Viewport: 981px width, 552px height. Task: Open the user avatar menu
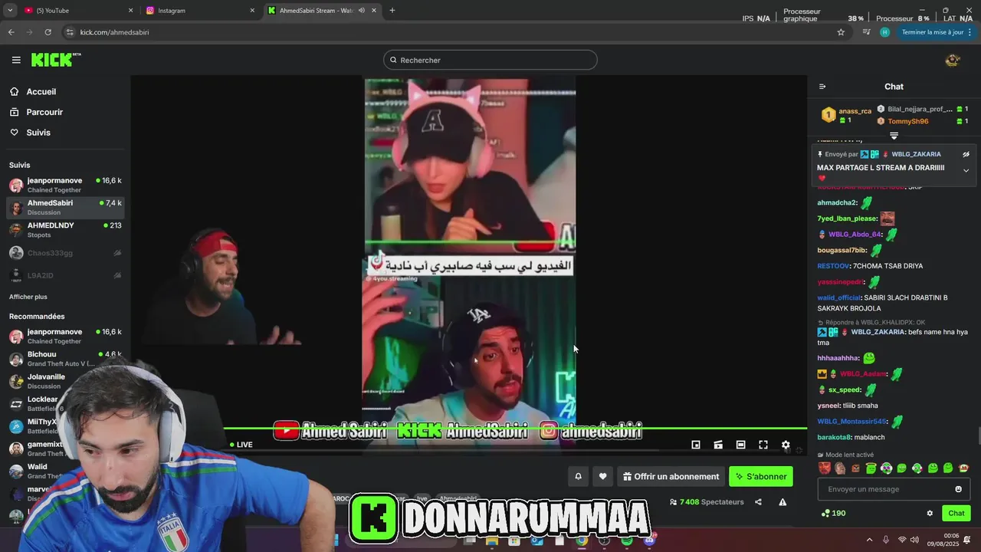point(953,60)
